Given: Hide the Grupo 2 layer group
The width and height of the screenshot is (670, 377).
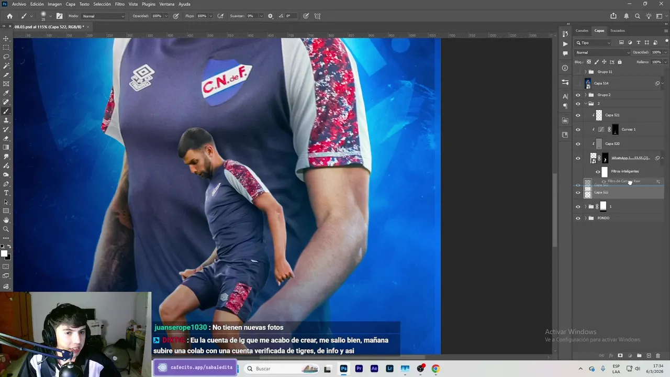Looking at the screenshot, I should coord(578,95).
